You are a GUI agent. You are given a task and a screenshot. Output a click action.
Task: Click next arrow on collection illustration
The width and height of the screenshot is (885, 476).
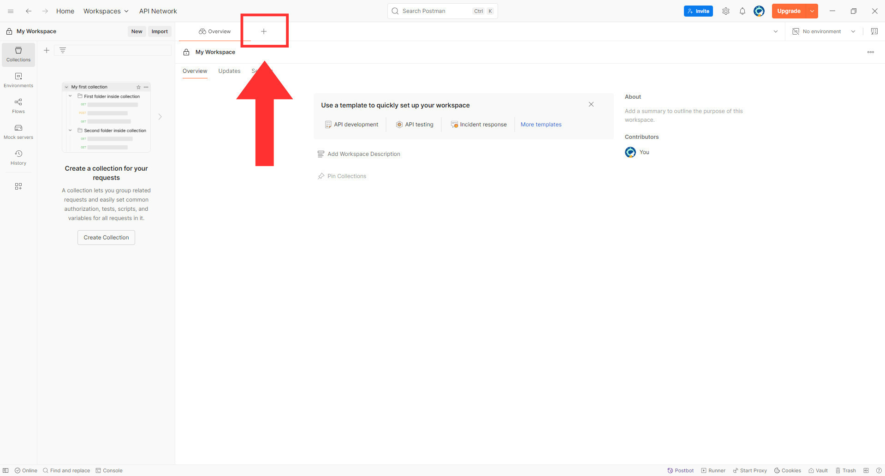point(160,117)
